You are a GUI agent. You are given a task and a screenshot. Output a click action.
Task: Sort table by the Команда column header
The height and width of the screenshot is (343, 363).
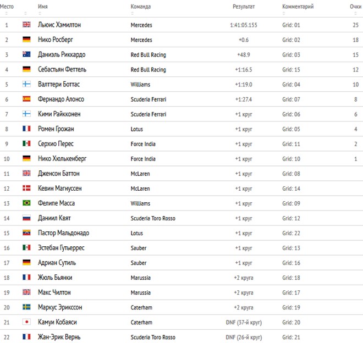click(140, 7)
